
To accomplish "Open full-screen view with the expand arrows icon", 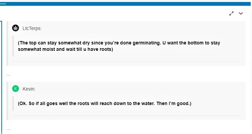I will tap(231, 13).
